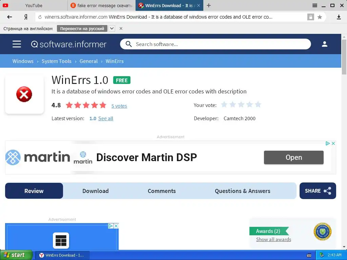The image size is (347, 260).
Task: Click the WinErrs red X app icon
Action: point(24,94)
